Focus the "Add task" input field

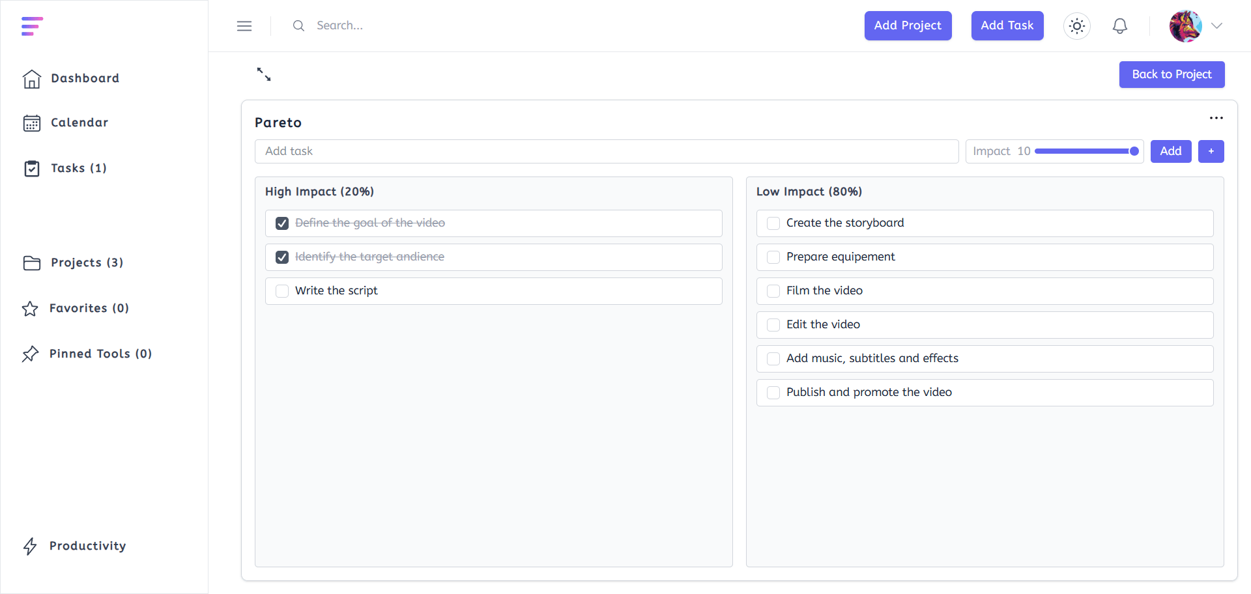606,151
